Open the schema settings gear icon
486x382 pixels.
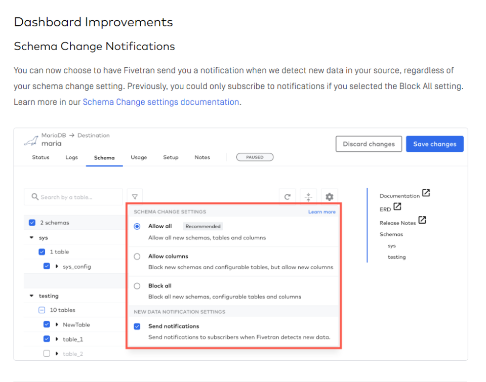pos(330,197)
